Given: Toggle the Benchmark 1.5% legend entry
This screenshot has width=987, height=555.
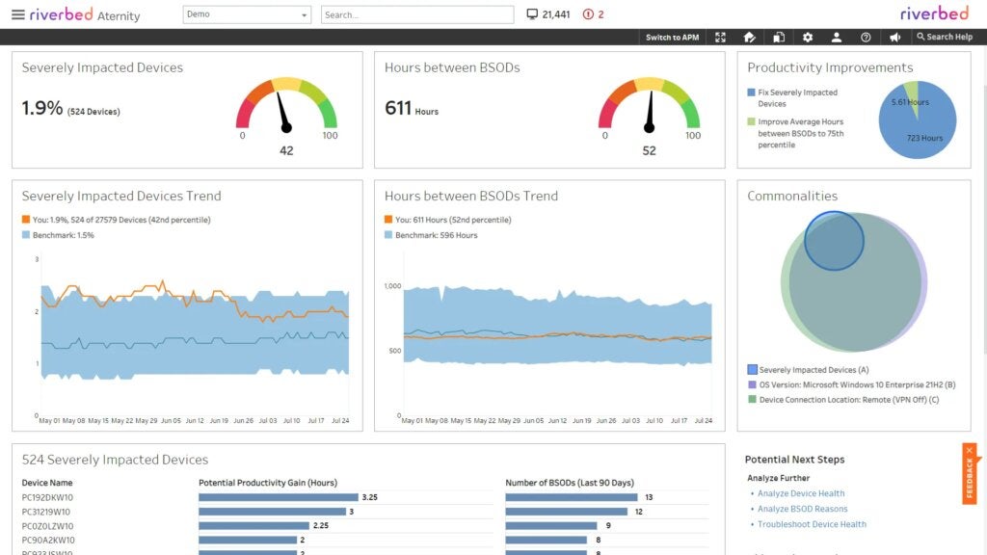Looking at the screenshot, I should point(65,232).
